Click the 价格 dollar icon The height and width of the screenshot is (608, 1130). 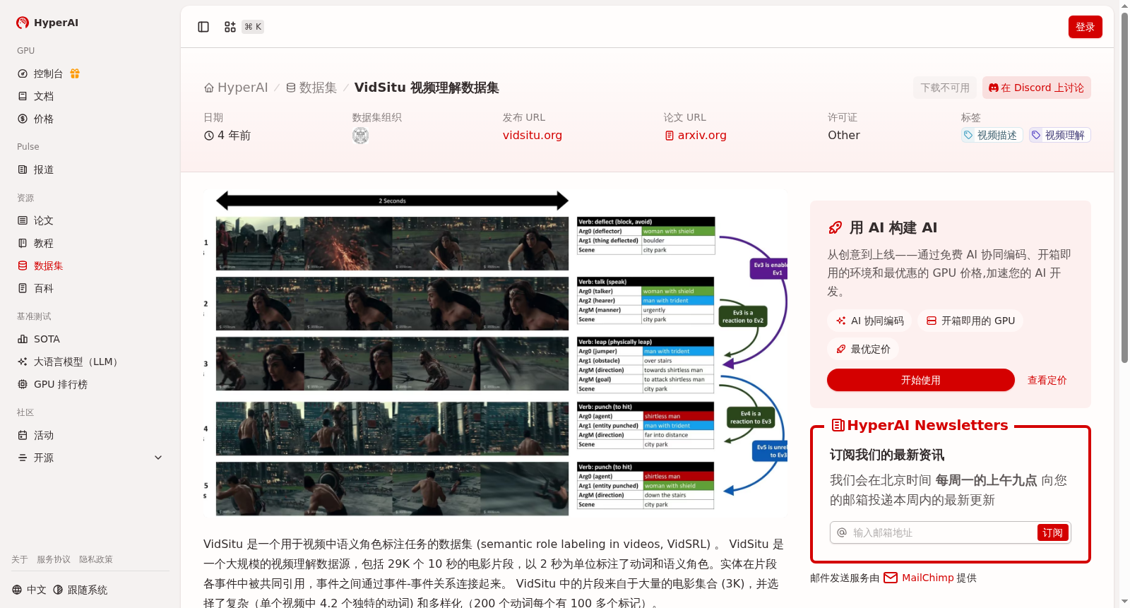[23, 119]
